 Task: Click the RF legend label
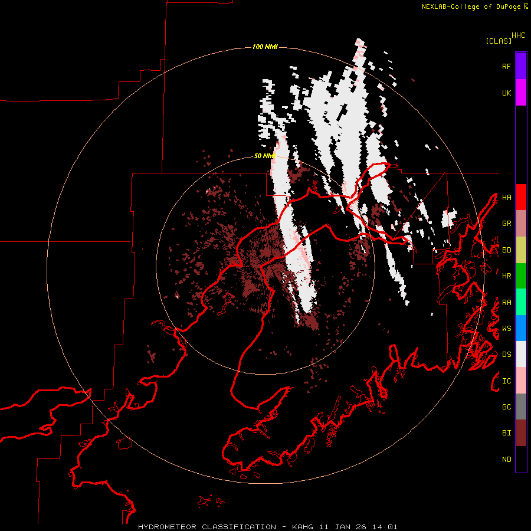pyautogui.click(x=506, y=66)
